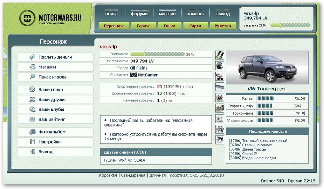Click the Скорость stat bar

pos(265,106)
